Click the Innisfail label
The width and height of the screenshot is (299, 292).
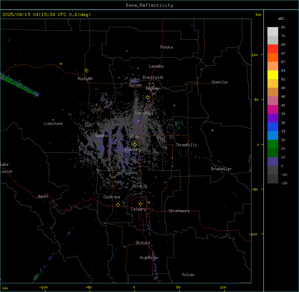click(x=144, y=113)
